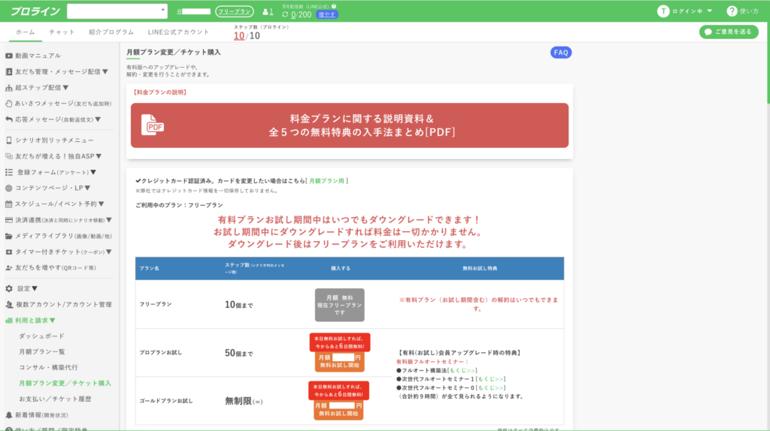
Task: Open the video manual sidebar icon
Action: [9, 56]
